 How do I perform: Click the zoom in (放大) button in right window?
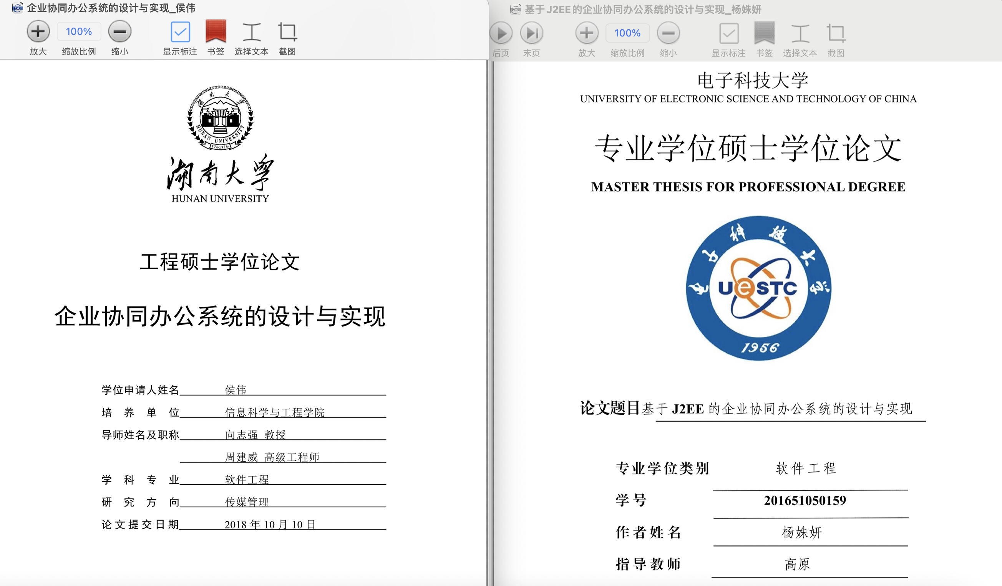[x=587, y=33]
